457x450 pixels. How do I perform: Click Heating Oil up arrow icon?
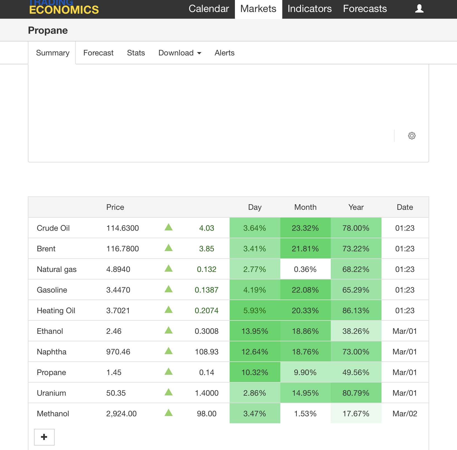coord(169,310)
